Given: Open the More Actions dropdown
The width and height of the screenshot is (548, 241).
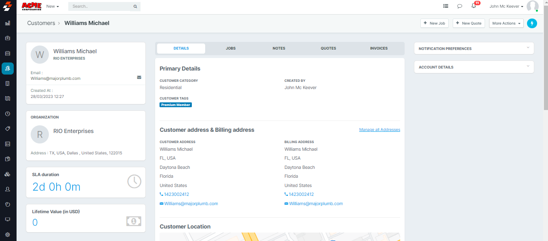Looking at the screenshot, I should 506,23.
